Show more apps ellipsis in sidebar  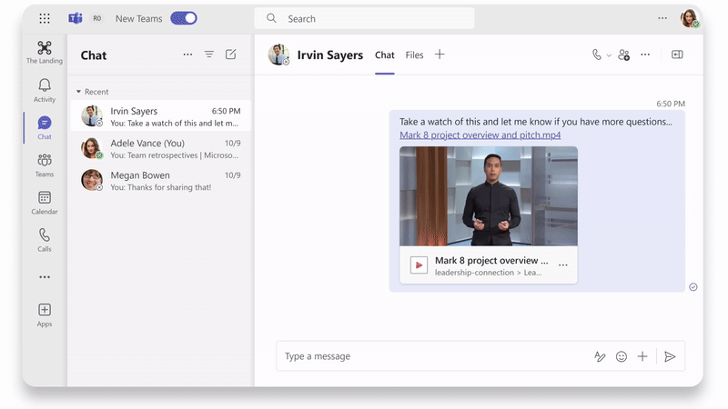45,277
